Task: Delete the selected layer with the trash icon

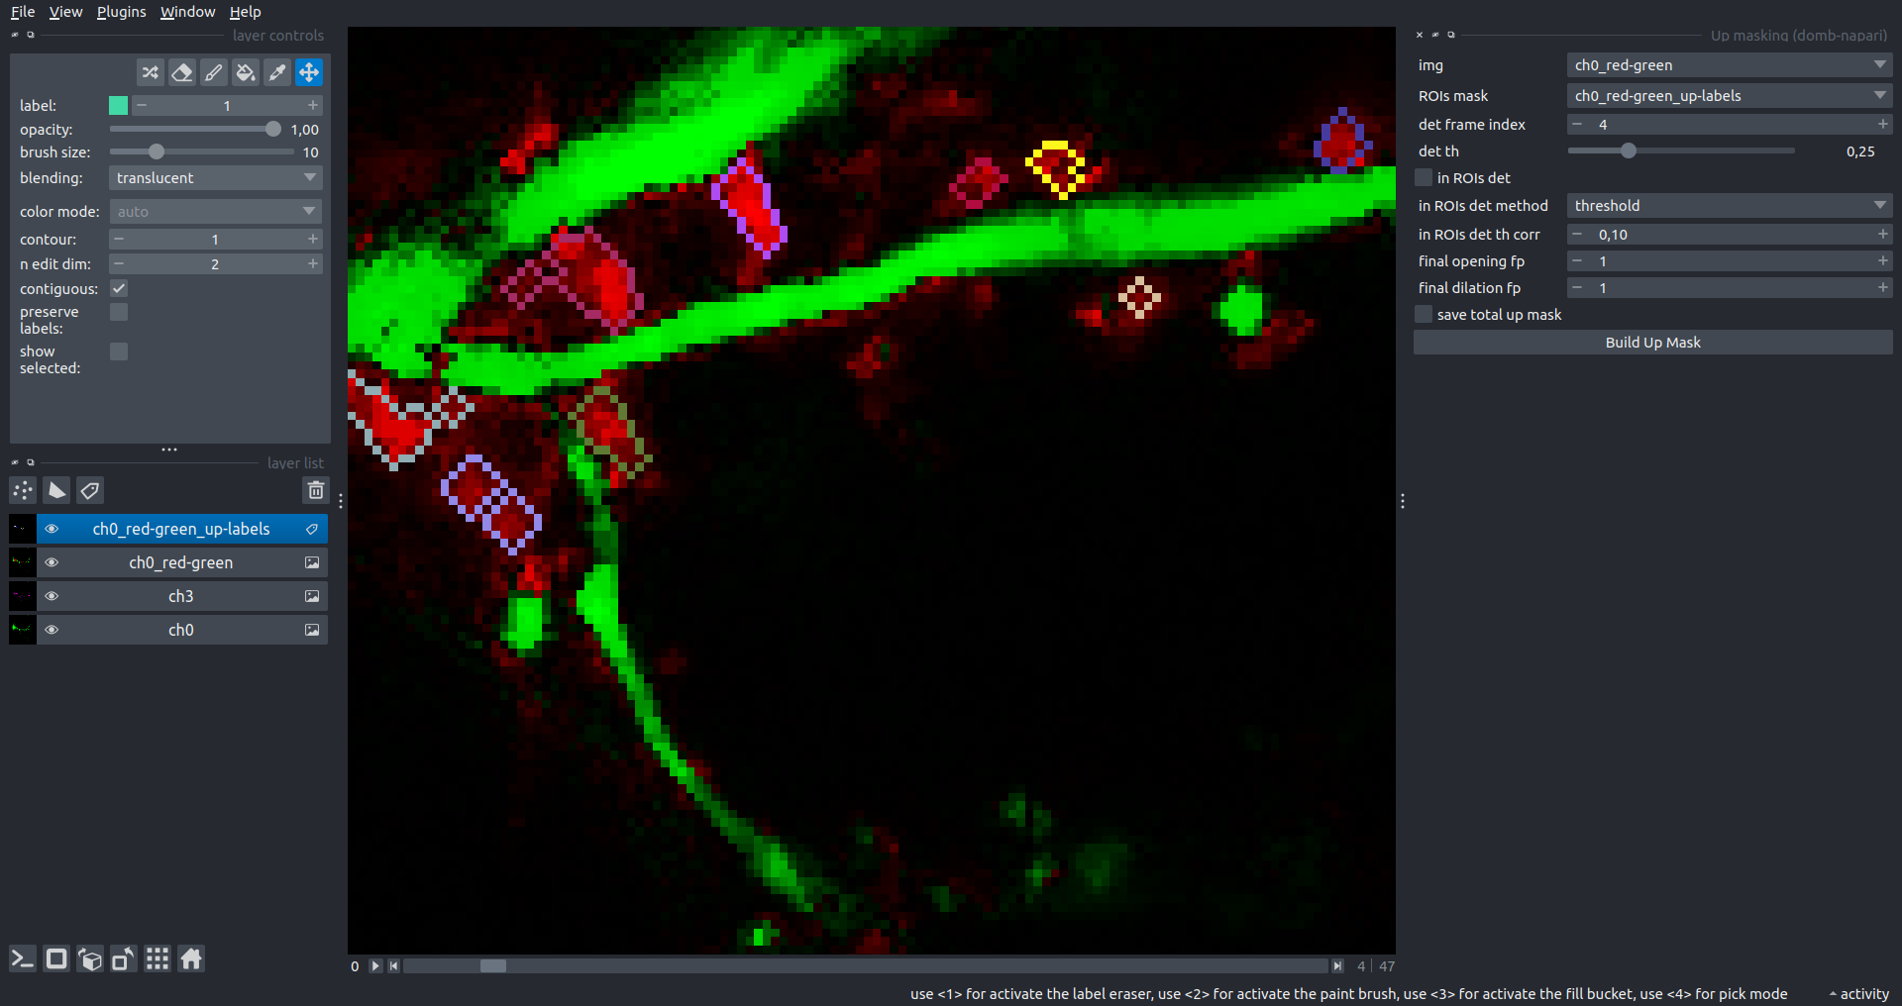Action: point(315,490)
